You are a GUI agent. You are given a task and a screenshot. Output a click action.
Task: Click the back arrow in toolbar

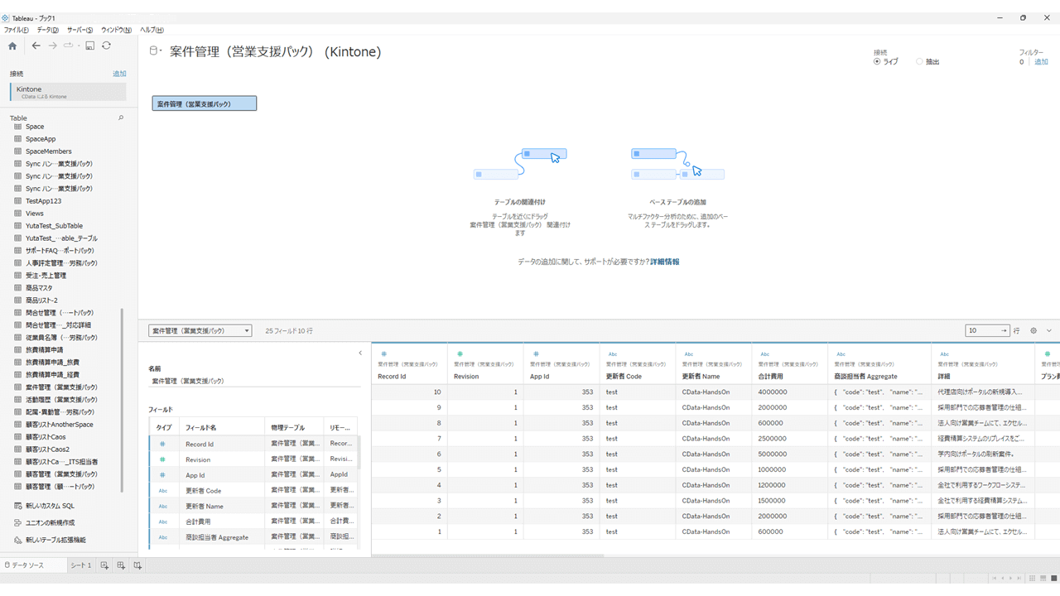click(x=36, y=46)
